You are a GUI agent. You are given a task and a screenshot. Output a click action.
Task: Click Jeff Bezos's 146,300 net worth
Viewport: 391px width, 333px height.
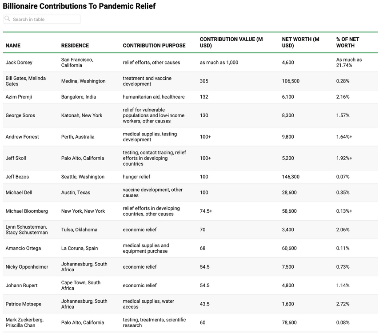click(x=291, y=177)
